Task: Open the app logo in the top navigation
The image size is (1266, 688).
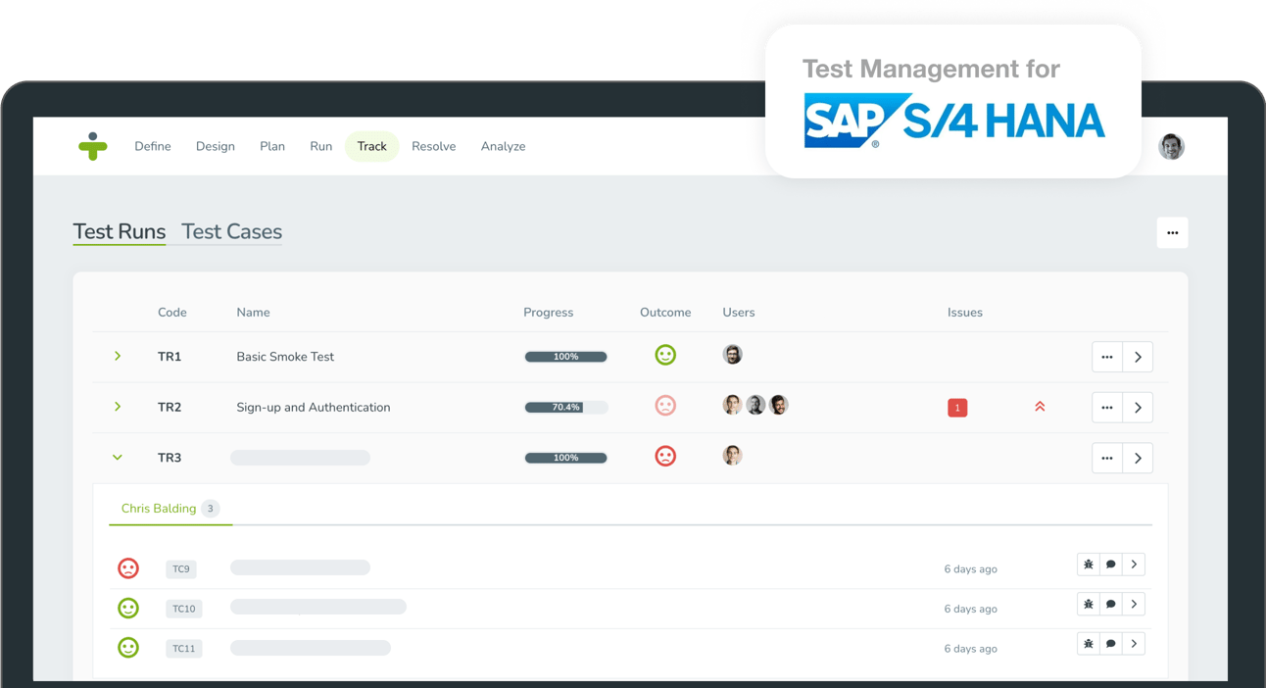Action: click(93, 145)
